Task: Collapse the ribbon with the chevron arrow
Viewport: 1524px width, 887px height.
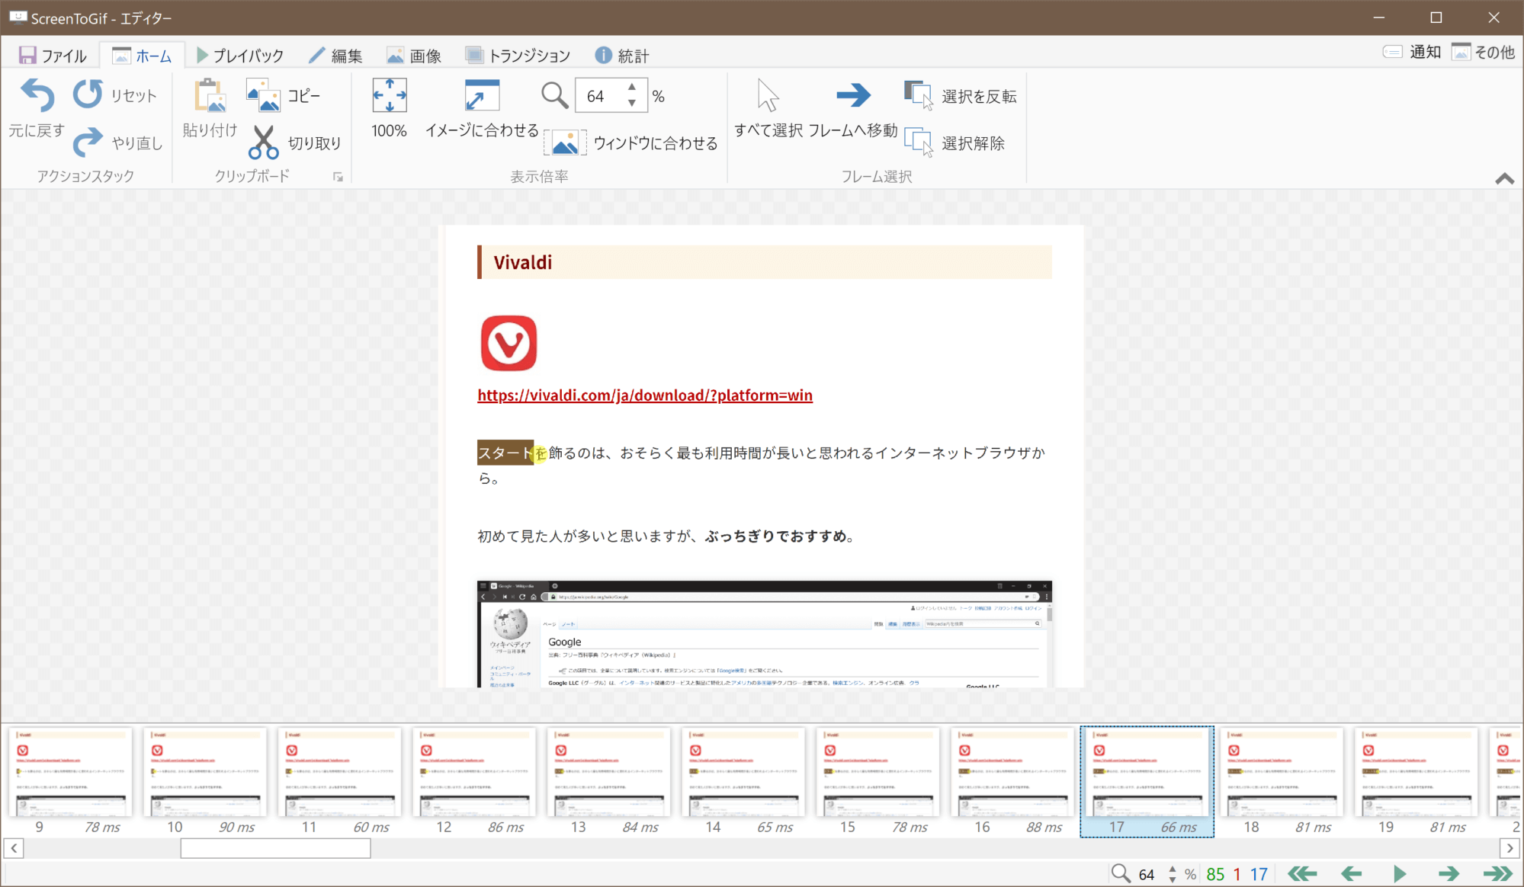Action: 1504,179
